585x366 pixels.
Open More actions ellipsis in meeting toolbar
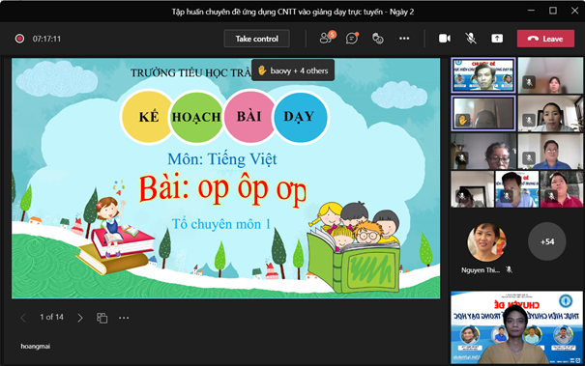tap(404, 39)
